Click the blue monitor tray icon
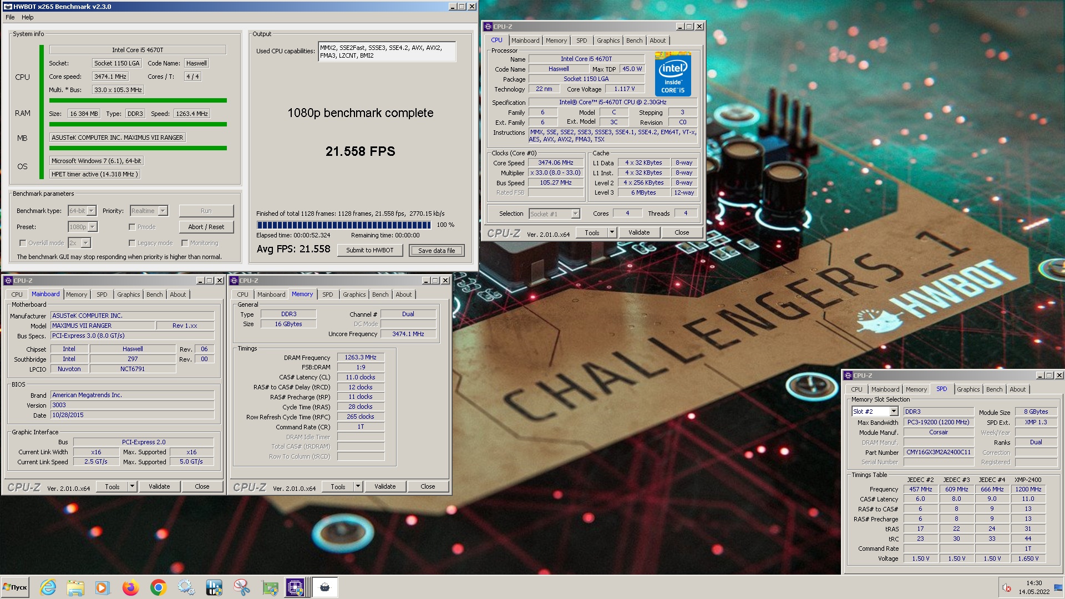Image resolution: width=1065 pixels, height=599 pixels. (1058, 587)
